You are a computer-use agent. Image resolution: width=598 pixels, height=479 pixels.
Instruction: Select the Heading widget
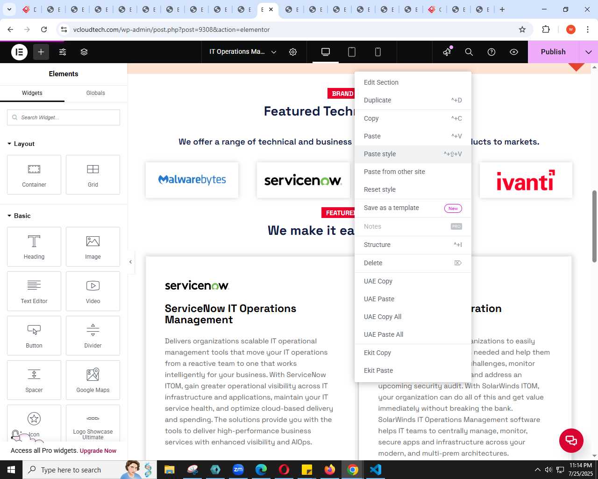tap(34, 247)
